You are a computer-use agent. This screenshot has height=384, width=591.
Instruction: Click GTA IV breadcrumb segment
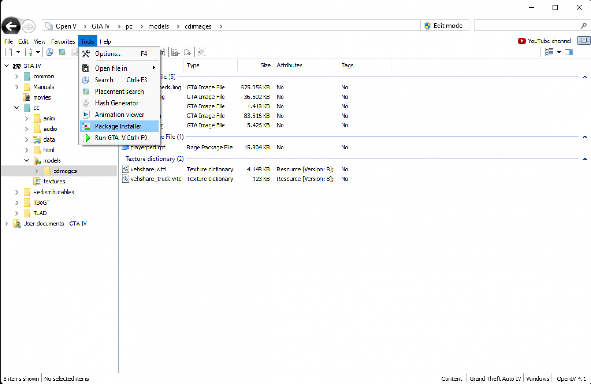(101, 26)
